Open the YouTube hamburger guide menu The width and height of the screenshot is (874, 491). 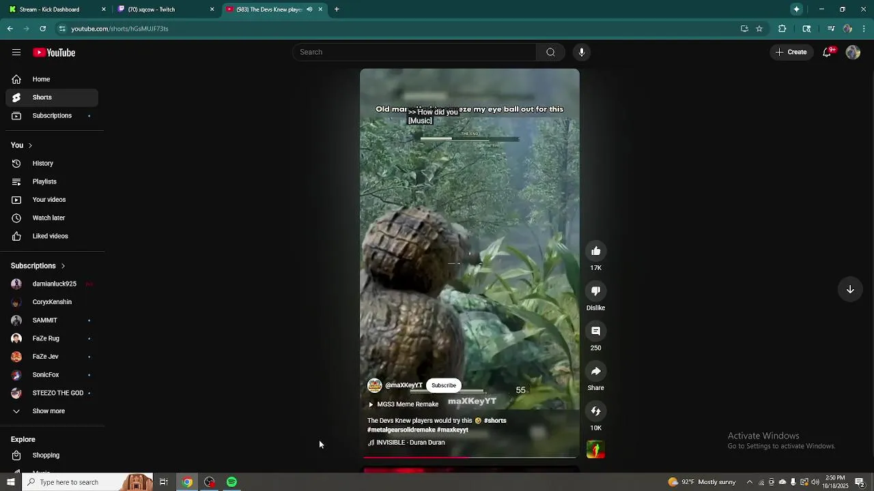[16, 53]
